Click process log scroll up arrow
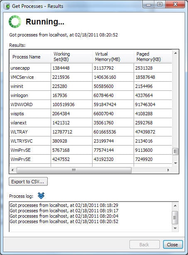This screenshot has height=255, width=188. point(175,205)
